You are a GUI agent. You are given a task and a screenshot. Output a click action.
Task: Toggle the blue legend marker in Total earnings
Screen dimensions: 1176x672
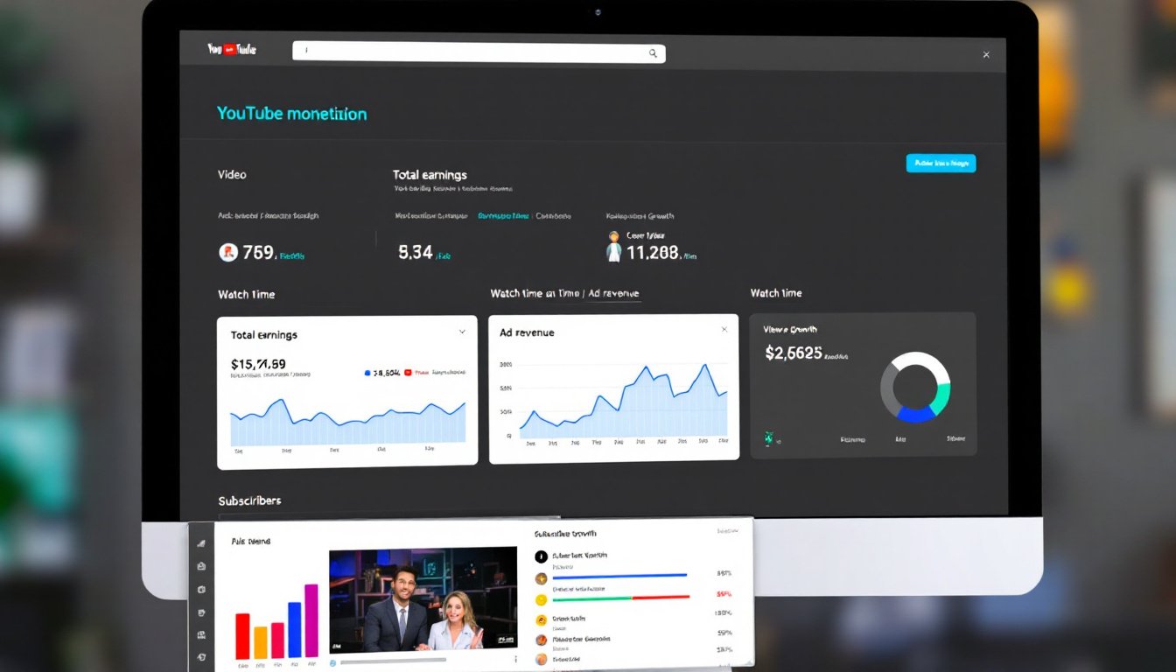coord(367,373)
